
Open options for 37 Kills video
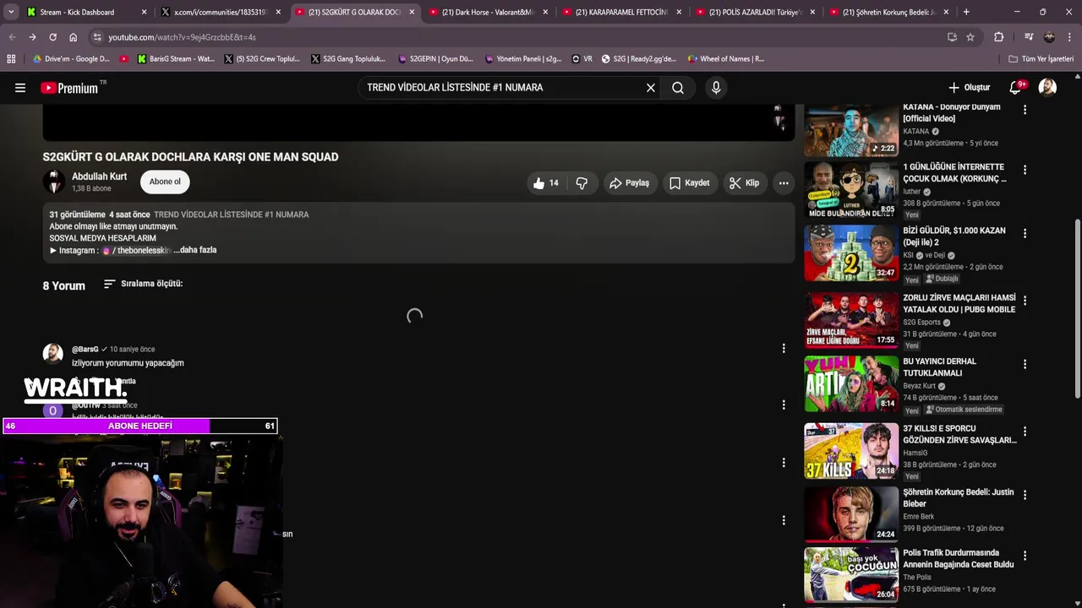[x=1025, y=432]
